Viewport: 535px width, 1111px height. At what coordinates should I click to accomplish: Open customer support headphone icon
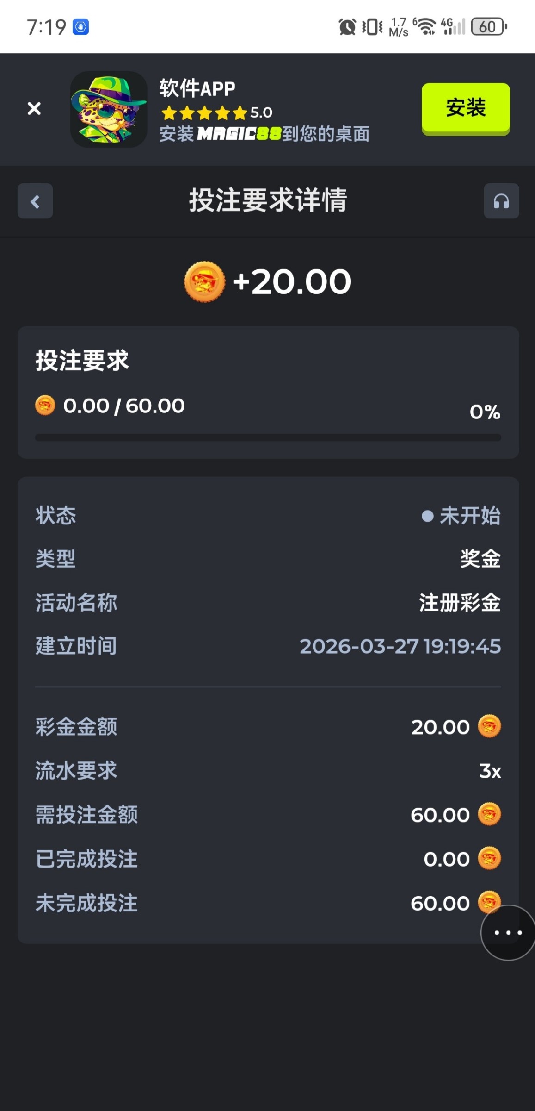click(501, 201)
